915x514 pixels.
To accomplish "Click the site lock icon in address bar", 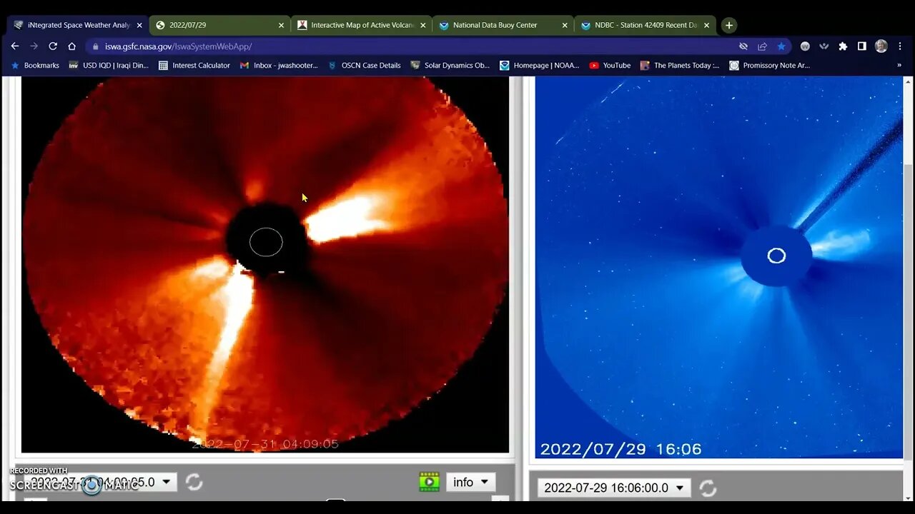I will (x=96, y=46).
